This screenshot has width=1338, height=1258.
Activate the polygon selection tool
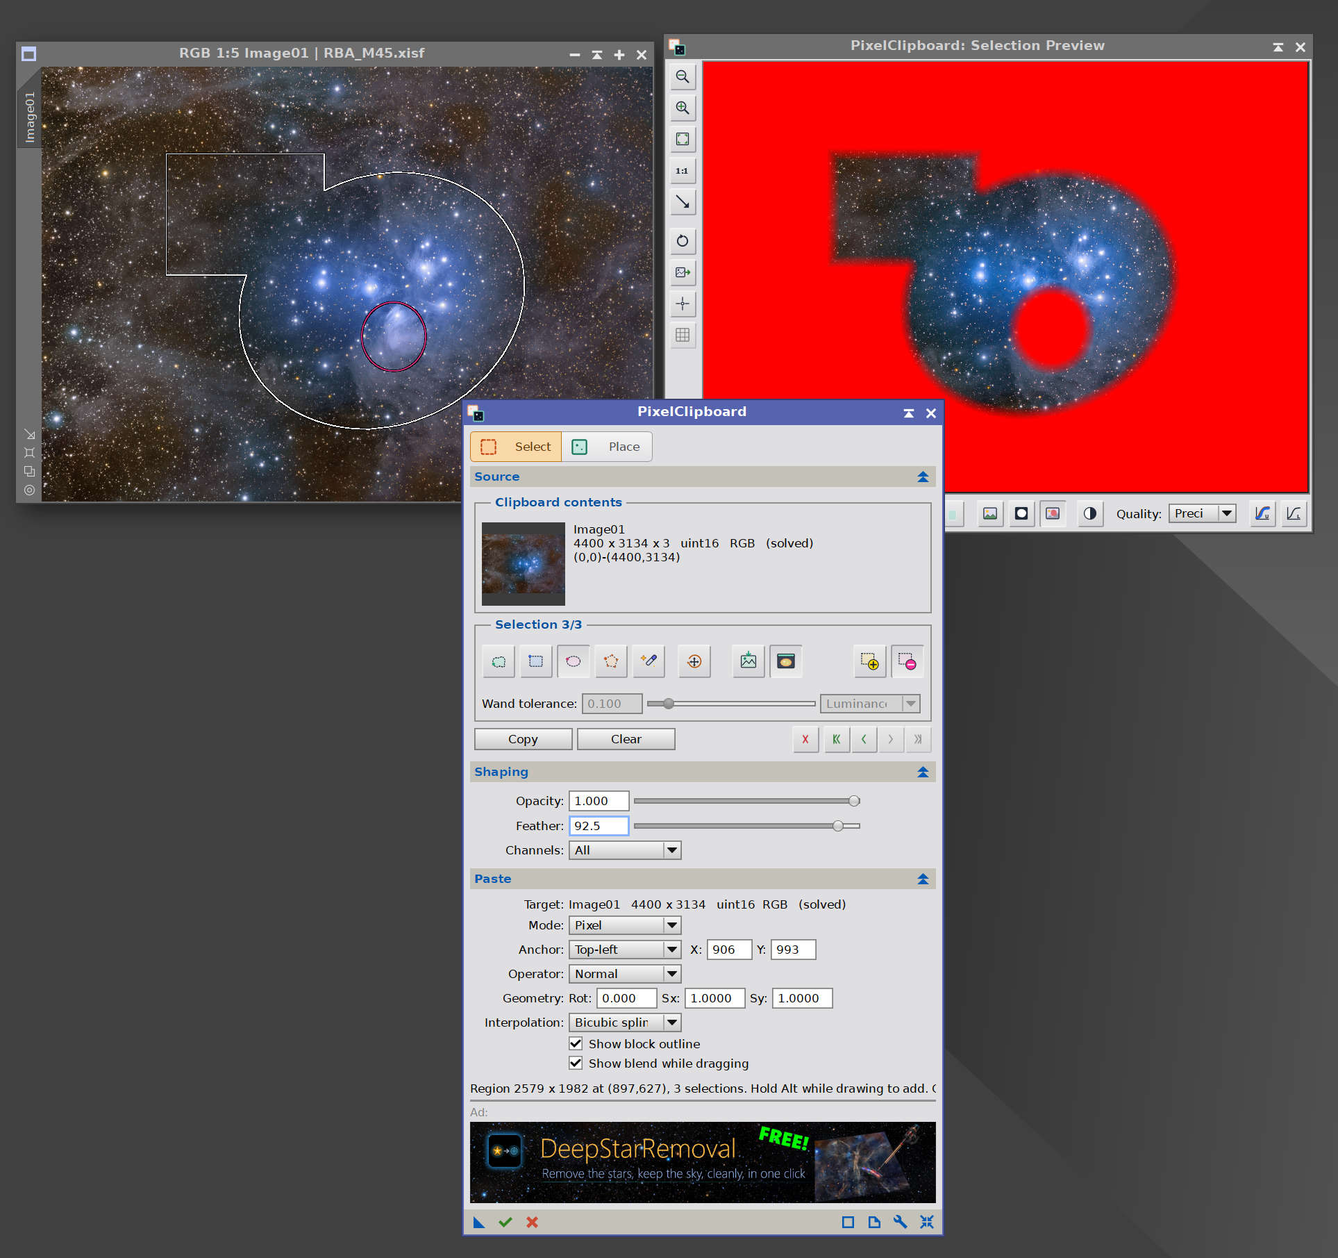coord(610,661)
